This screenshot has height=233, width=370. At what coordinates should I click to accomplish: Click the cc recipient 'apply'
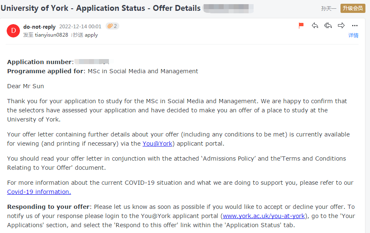tap(91, 35)
